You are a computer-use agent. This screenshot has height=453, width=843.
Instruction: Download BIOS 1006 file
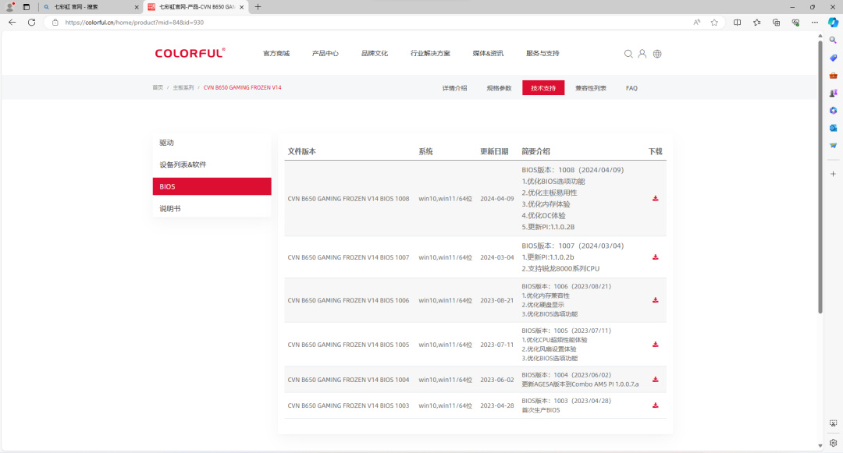656,300
